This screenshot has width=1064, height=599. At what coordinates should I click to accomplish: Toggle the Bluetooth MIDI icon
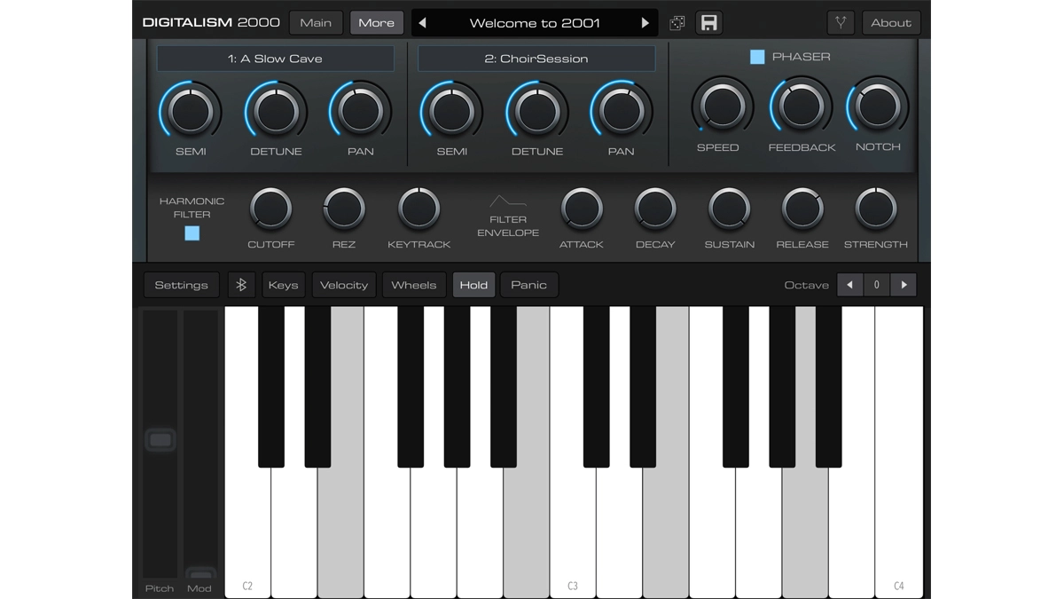coord(241,285)
